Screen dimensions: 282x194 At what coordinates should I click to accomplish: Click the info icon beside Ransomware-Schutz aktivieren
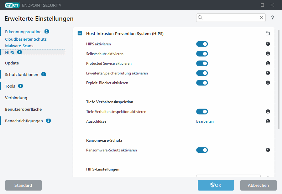pyautogui.click(x=268, y=150)
